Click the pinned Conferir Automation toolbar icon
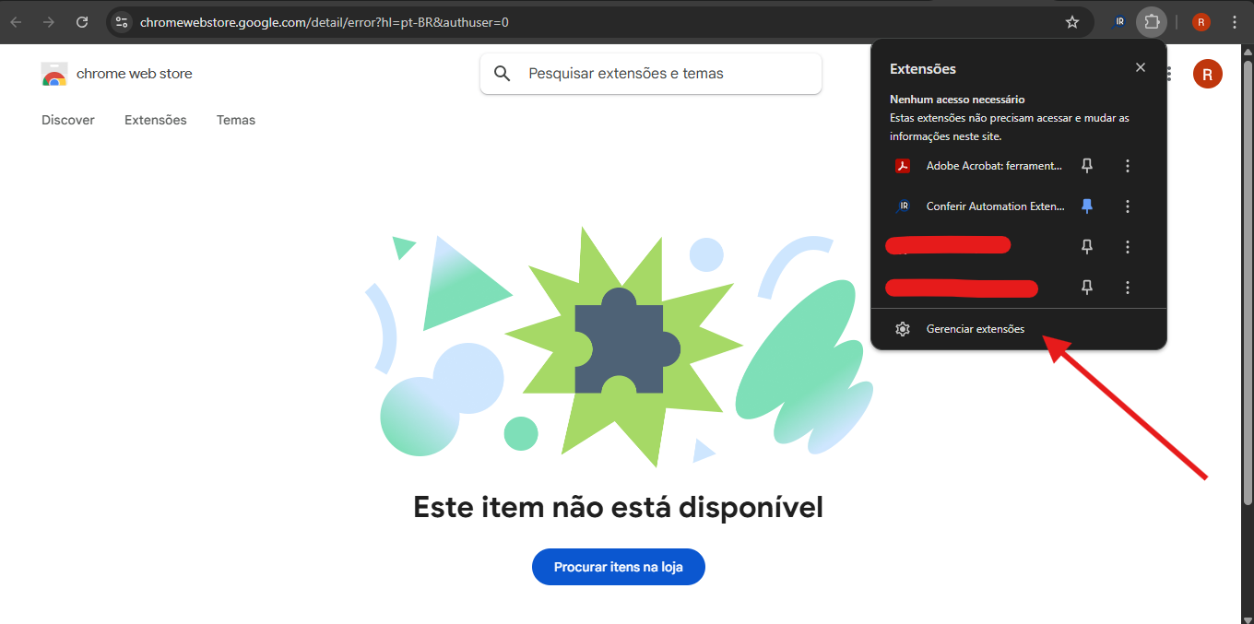Screen dimensions: 1254x624 coord(1119,22)
